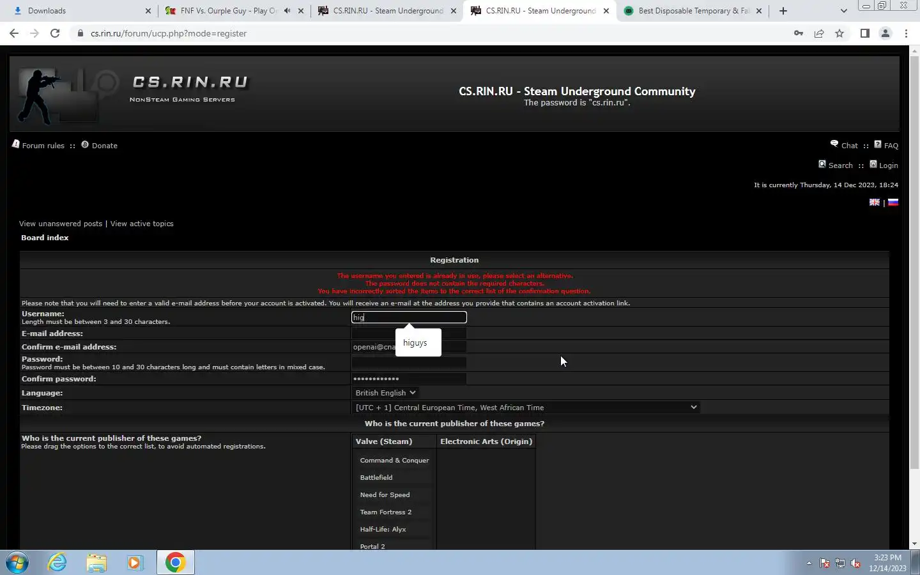
Task: Go to Board index link
Action: (45, 238)
